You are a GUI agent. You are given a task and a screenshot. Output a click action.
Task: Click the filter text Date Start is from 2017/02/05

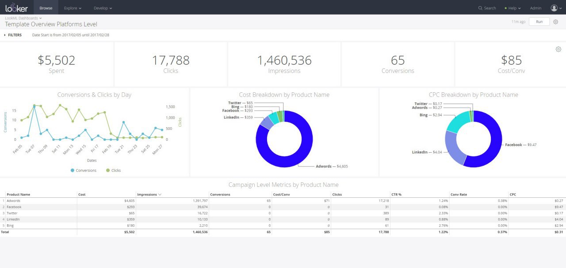(x=71, y=35)
